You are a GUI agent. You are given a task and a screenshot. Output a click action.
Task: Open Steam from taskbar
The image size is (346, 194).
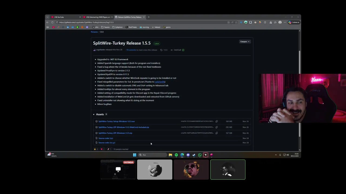pos(194,155)
